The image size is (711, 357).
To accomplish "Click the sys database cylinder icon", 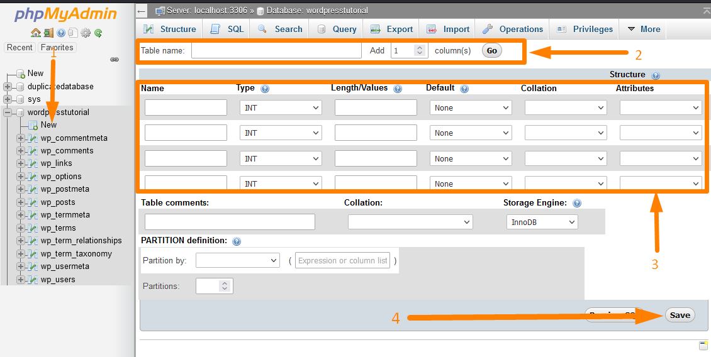I will pyautogui.click(x=20, y=99).
